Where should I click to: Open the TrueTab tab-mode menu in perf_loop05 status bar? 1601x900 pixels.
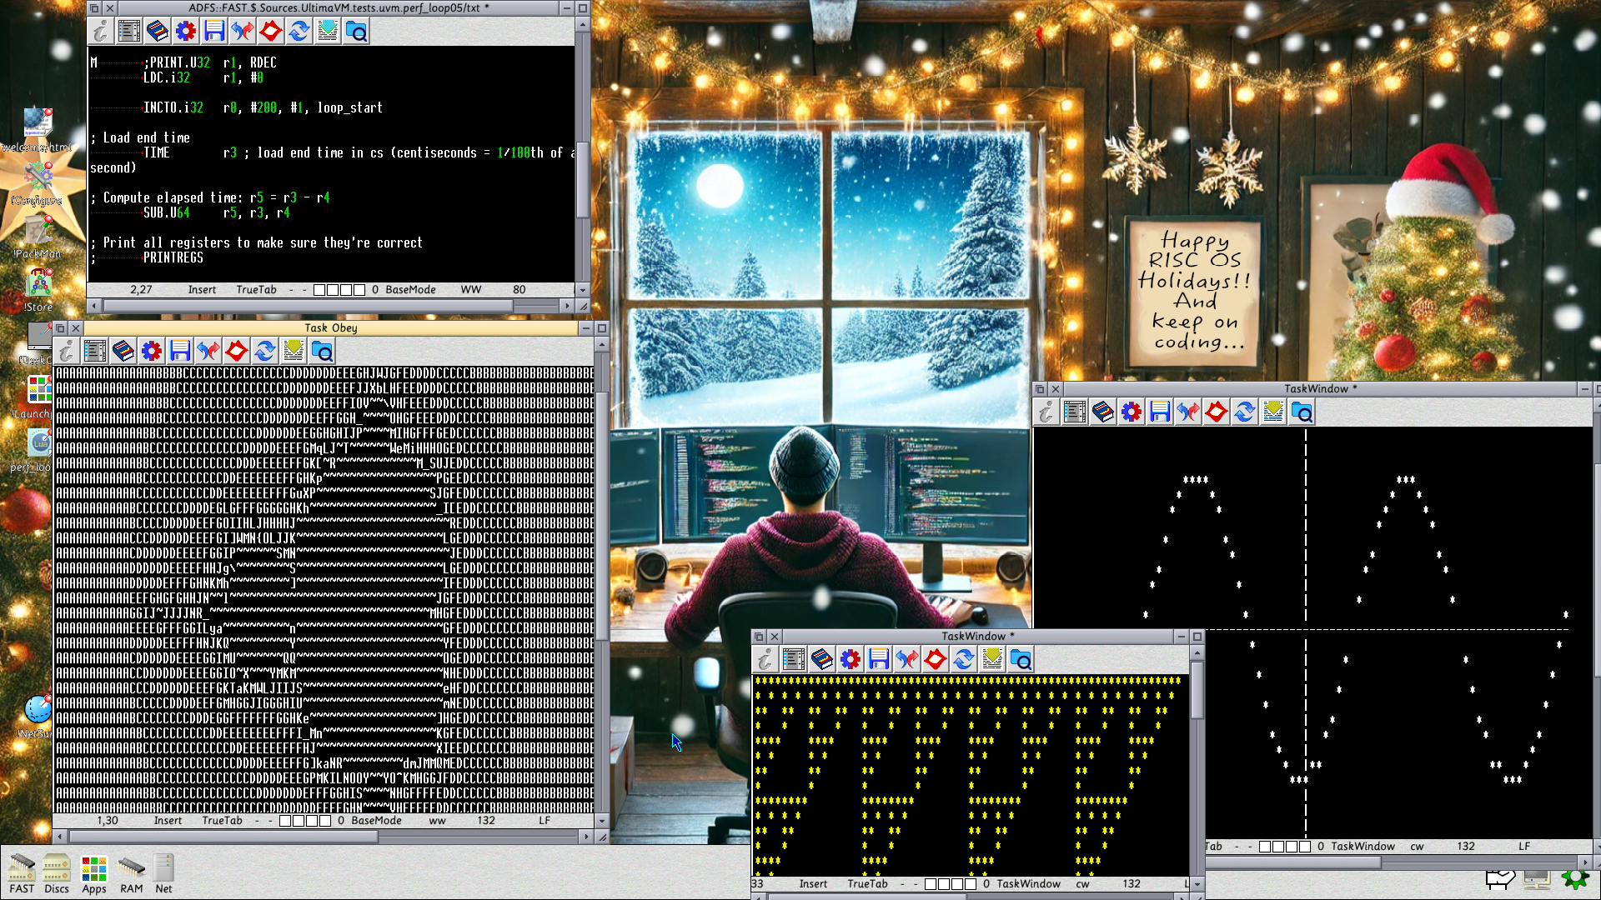click(256, 290)
